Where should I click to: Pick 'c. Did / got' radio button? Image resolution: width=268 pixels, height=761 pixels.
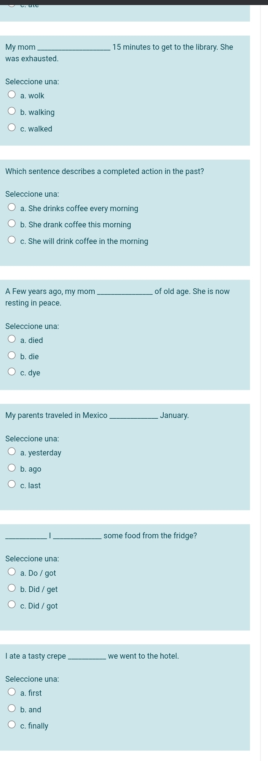click(12, 605)
